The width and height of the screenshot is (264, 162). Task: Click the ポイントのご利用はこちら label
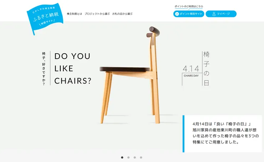(x=189, y=6)
